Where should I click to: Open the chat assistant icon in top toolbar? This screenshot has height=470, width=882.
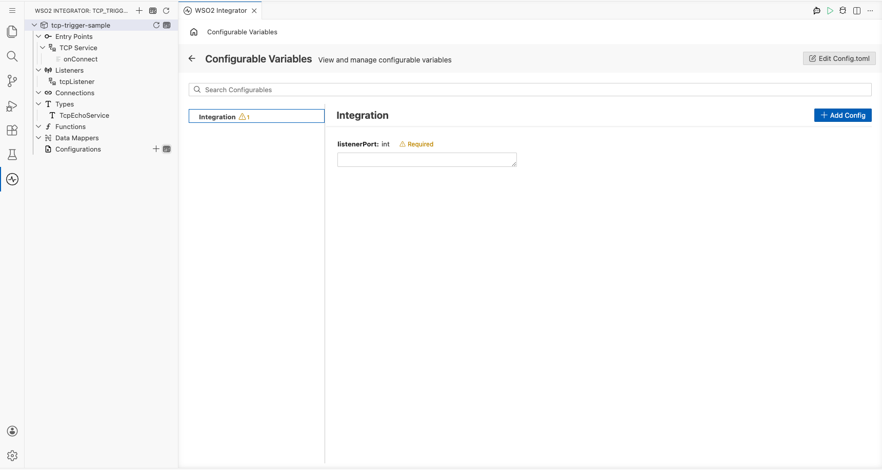(x=817, y=10)
